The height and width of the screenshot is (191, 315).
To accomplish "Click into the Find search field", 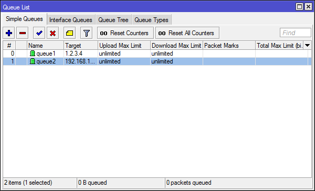I will point(296,33).
